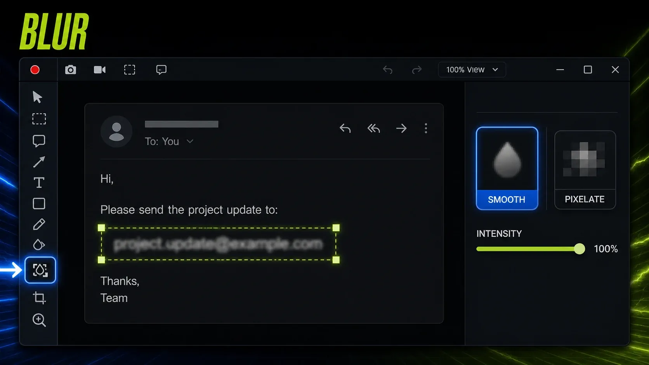
Task: Click the email forward arrow
Action: [401, 128]
